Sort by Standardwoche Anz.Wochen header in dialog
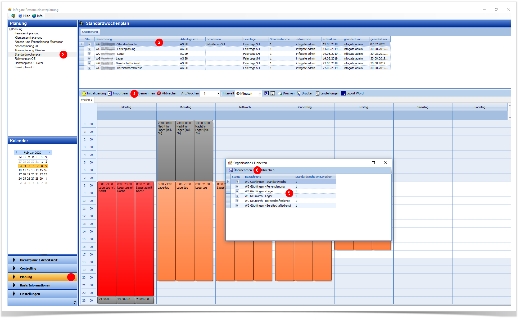 click(315, 177)
